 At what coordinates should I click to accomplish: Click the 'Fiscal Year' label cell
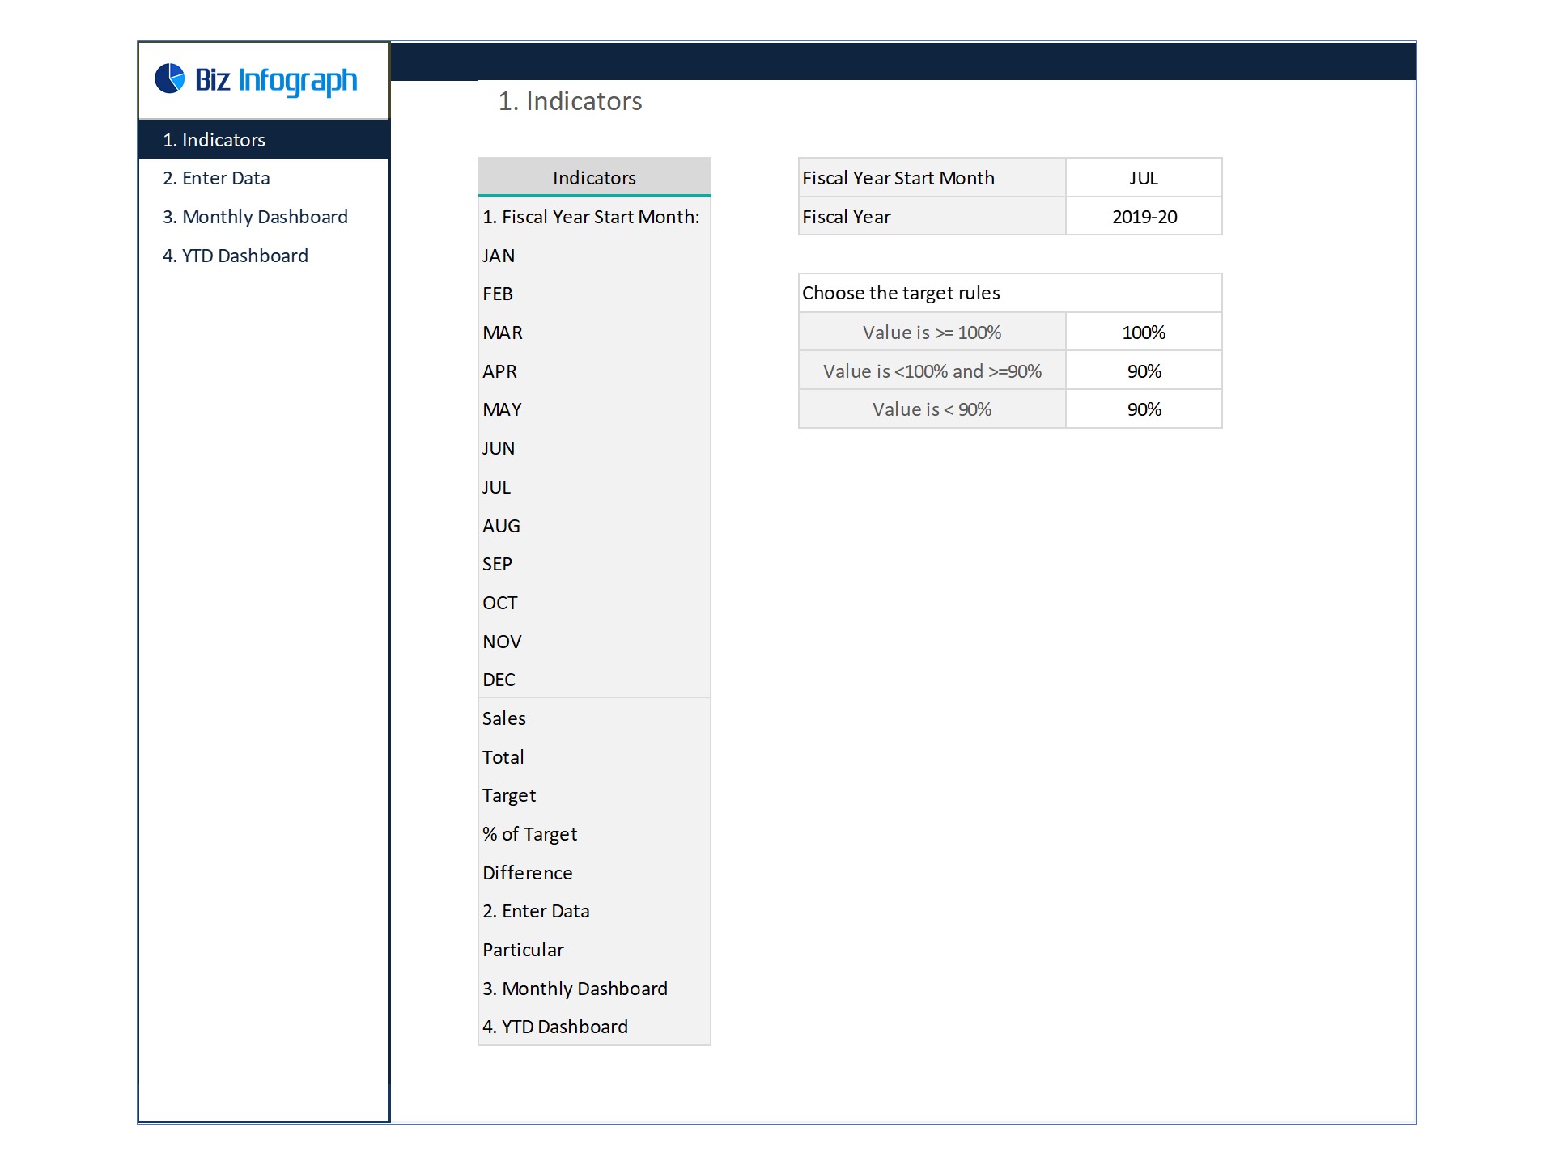point(932,217)
